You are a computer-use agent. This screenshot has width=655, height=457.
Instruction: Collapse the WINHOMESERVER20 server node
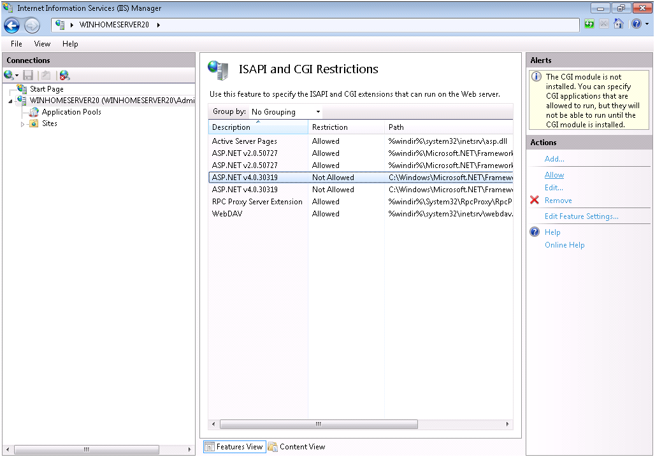tap(11, 101)
